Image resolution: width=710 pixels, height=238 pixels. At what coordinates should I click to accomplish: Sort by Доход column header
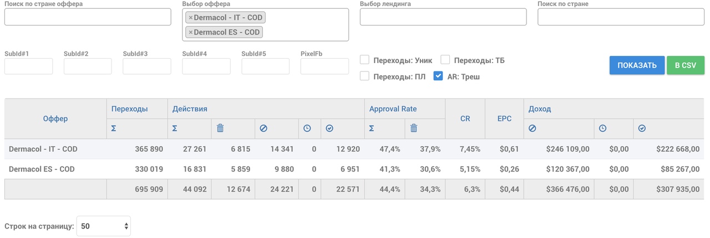540,109
